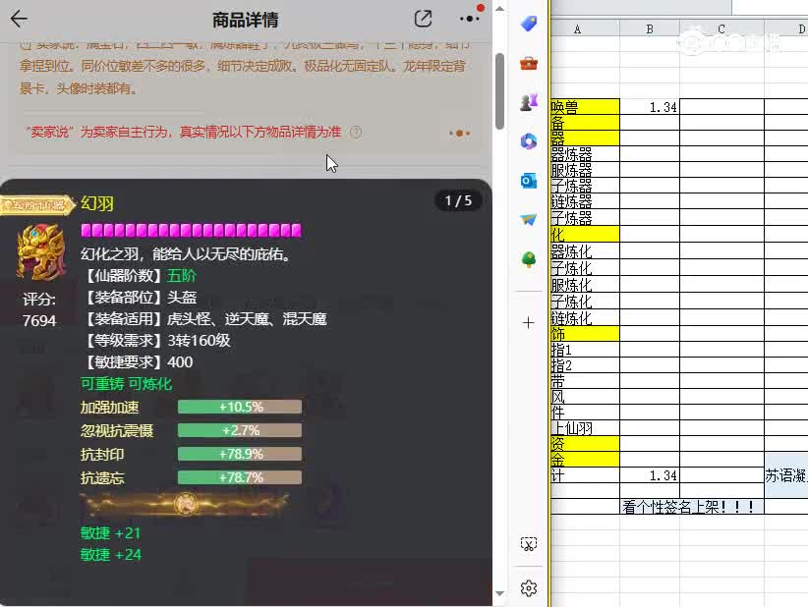
Task: Select the 看个性签名上架!!! cell
Action: 692,507
